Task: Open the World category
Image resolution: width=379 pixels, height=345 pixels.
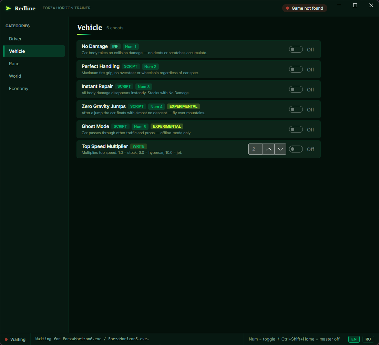Action: click(34, 76)
